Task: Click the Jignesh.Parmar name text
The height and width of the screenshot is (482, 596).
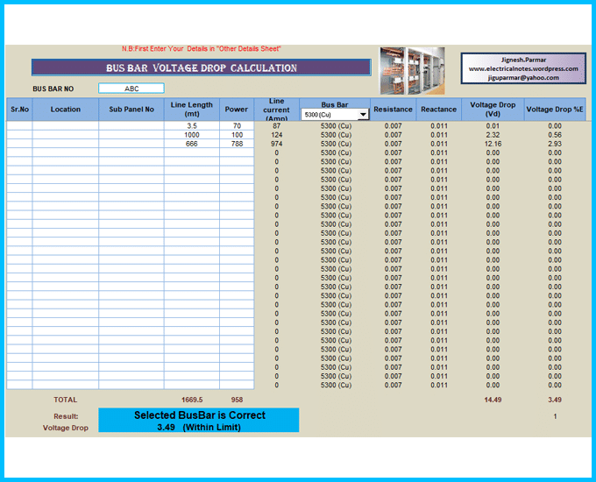Action: point(523,60)
